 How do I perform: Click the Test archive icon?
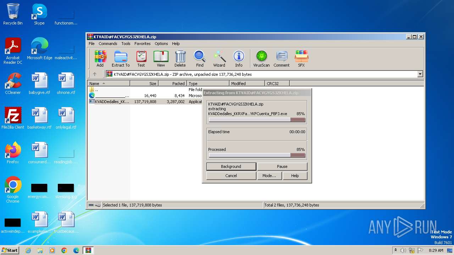tap(141, 58)
